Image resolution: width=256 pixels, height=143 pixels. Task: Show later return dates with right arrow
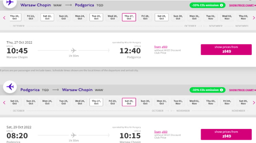[254, 102]
